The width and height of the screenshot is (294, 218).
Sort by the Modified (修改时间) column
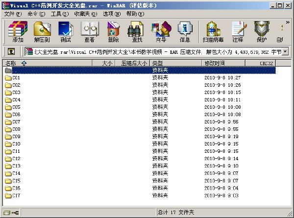pyautogui.click(x=223, y=63)
